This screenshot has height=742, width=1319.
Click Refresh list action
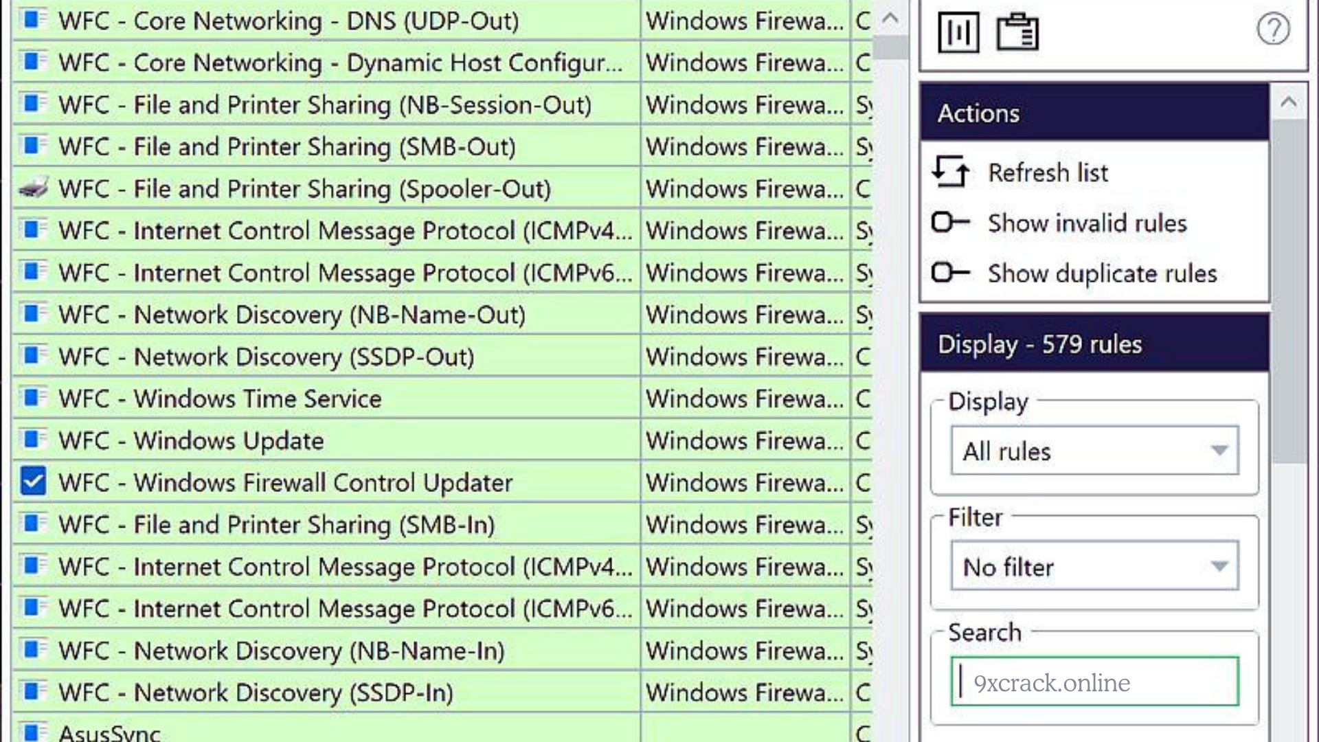pyautogui.click(x=1048, y=172)
